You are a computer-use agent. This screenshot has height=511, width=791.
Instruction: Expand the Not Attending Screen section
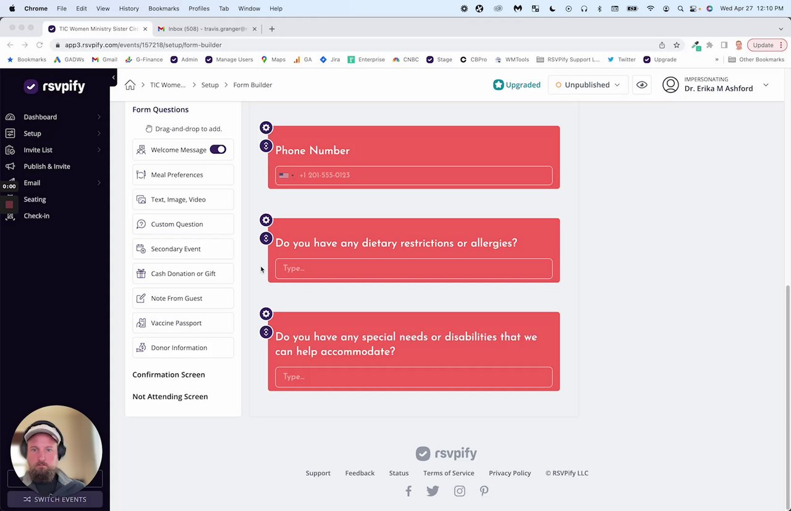170,397
